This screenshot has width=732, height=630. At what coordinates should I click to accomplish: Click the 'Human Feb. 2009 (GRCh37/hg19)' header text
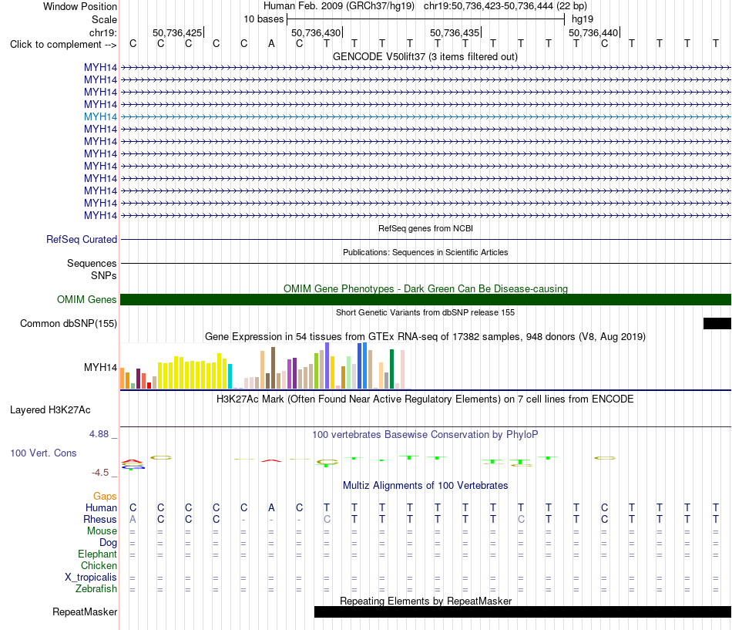pos(339,6)
